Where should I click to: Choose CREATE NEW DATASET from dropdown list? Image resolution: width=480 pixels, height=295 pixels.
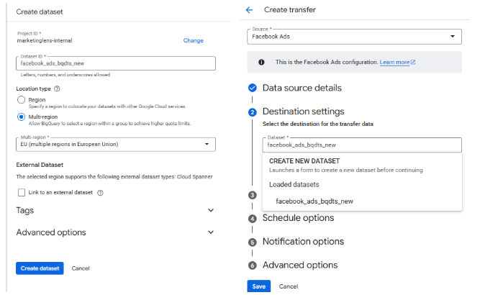[304, 160]
